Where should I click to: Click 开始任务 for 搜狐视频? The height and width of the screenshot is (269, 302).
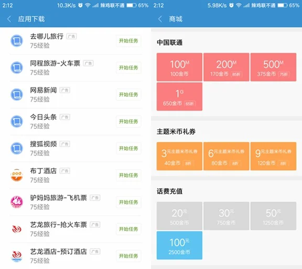click(x=128, y=148)
